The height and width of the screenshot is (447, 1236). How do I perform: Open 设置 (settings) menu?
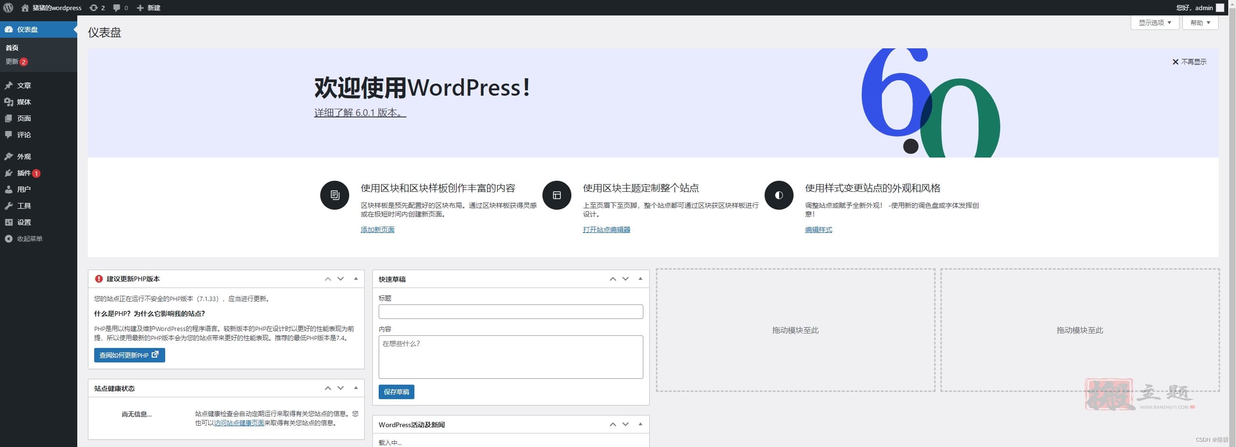pos(39,222)
